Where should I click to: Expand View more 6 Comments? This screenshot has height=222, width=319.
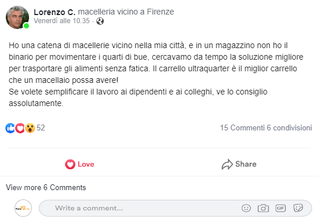pyautogui.click(x=46, y=187)
